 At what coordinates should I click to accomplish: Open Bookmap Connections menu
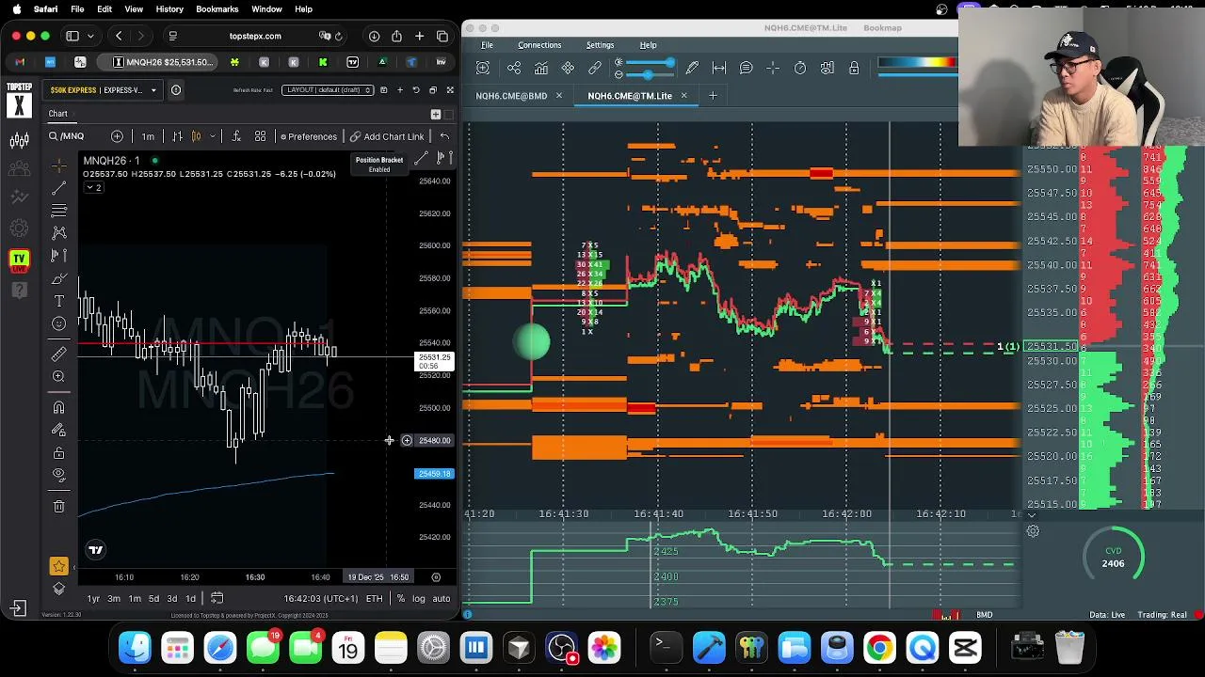tap(539, 45)
